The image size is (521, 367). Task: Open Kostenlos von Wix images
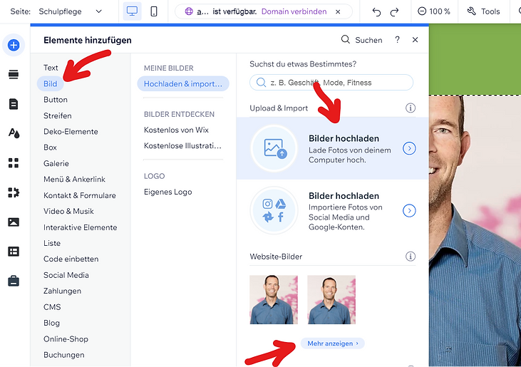coord(176,130)
